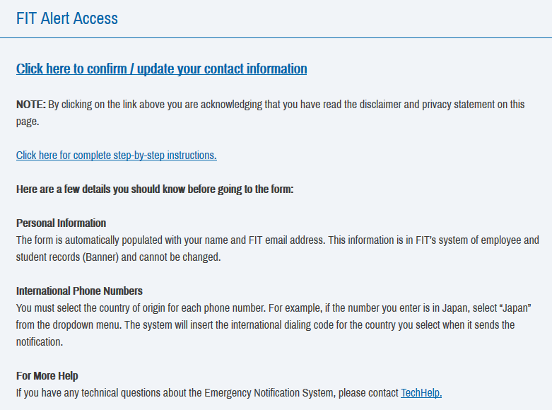Click the For More Help subheading
Viewport: 552px width, 410px height.
pyautogui.click(x=47, y=376)
